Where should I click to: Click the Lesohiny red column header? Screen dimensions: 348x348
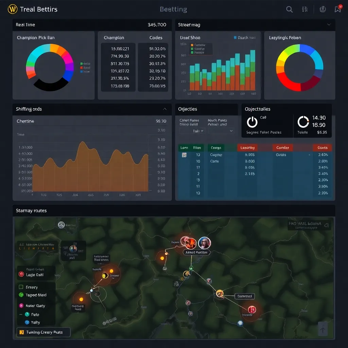click(x=247, y=147)
